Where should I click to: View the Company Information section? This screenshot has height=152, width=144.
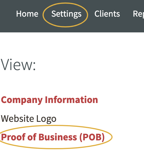pyautogui.click(x=49, y=100)
